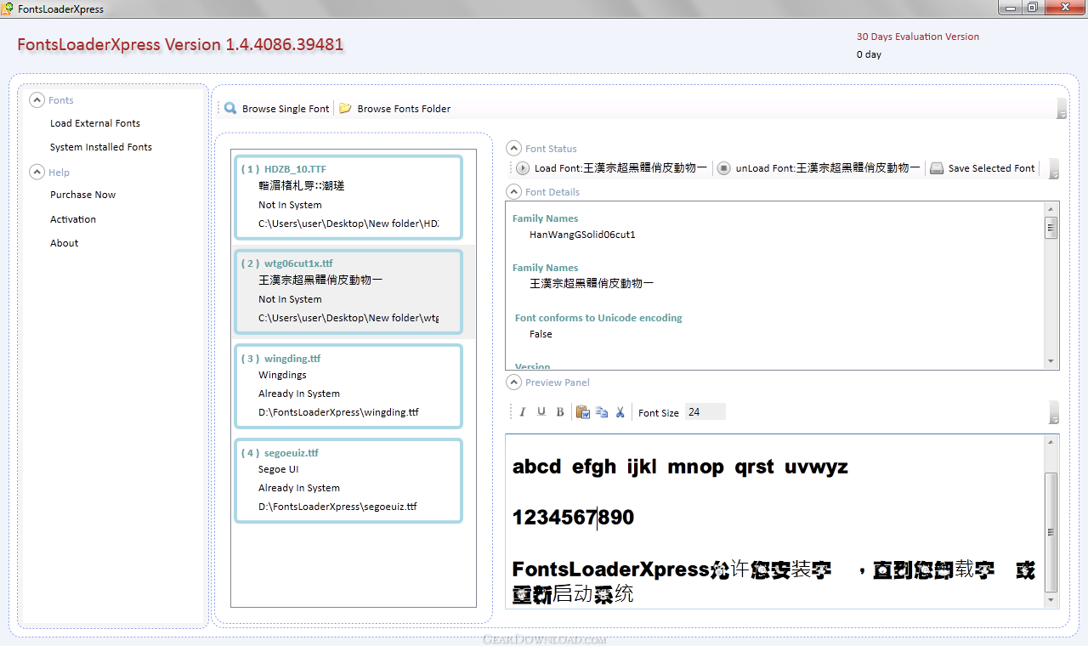
Task: Toggle underline formatting in Preview Panel
Action: (541, 412)
